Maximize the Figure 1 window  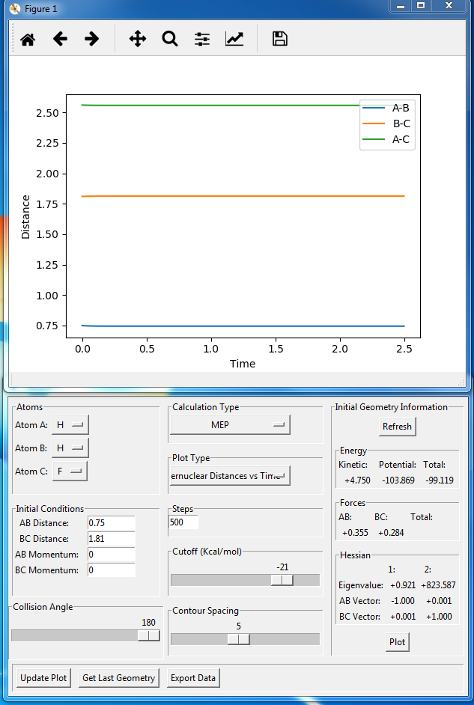[421, 6]
